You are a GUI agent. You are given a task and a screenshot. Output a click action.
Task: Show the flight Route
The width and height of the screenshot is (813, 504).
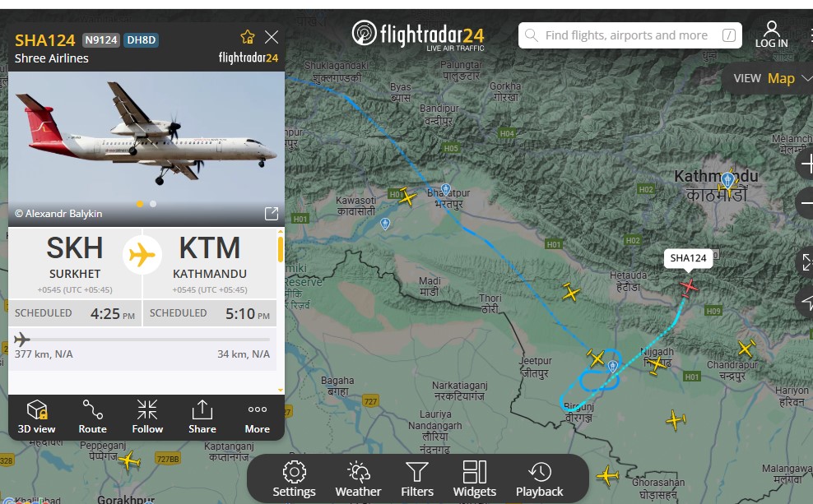(x=92, y=417)
